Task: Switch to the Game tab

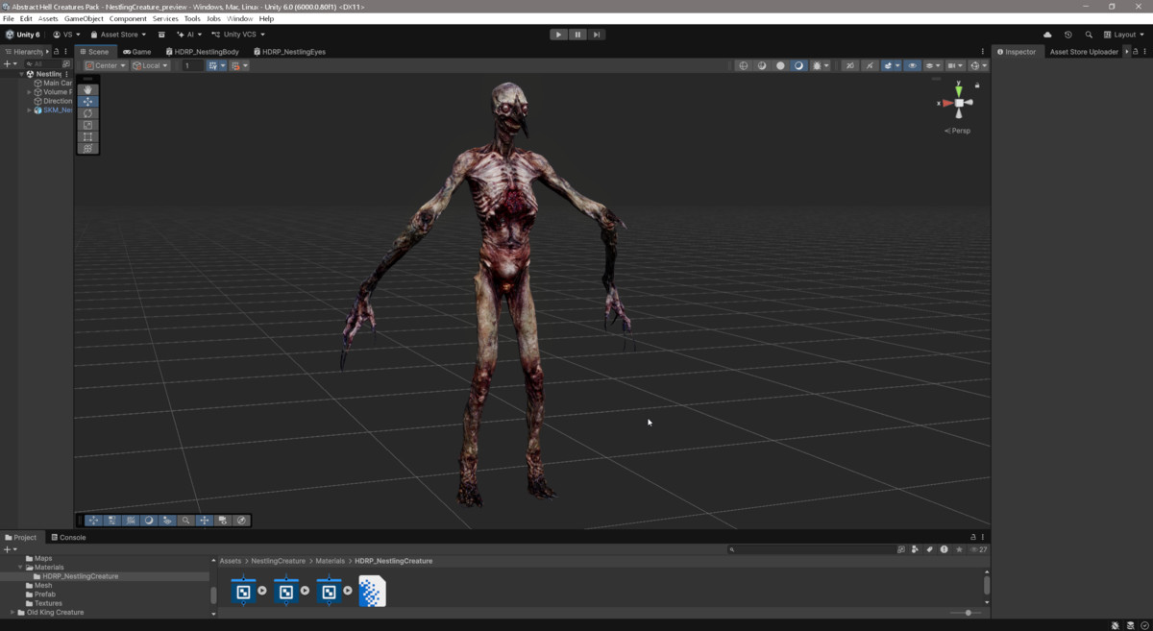Action: [137, 52]
